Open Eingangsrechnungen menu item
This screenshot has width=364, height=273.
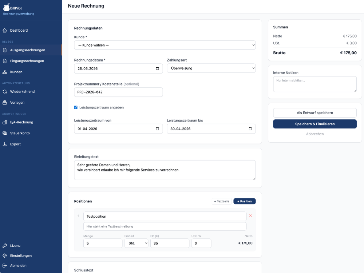pyautogui.click(x=31, y=61)
